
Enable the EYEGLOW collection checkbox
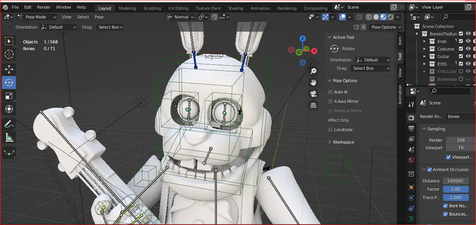[461, 71]
